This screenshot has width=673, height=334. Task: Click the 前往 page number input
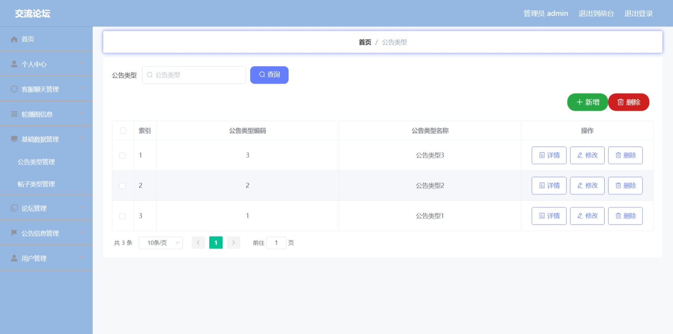click(x=276, y=243)
